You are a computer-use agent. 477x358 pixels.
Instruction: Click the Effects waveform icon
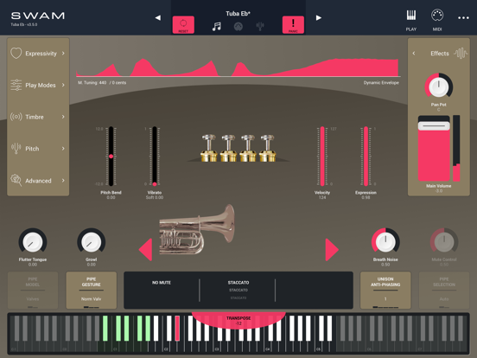coord(461,54)
